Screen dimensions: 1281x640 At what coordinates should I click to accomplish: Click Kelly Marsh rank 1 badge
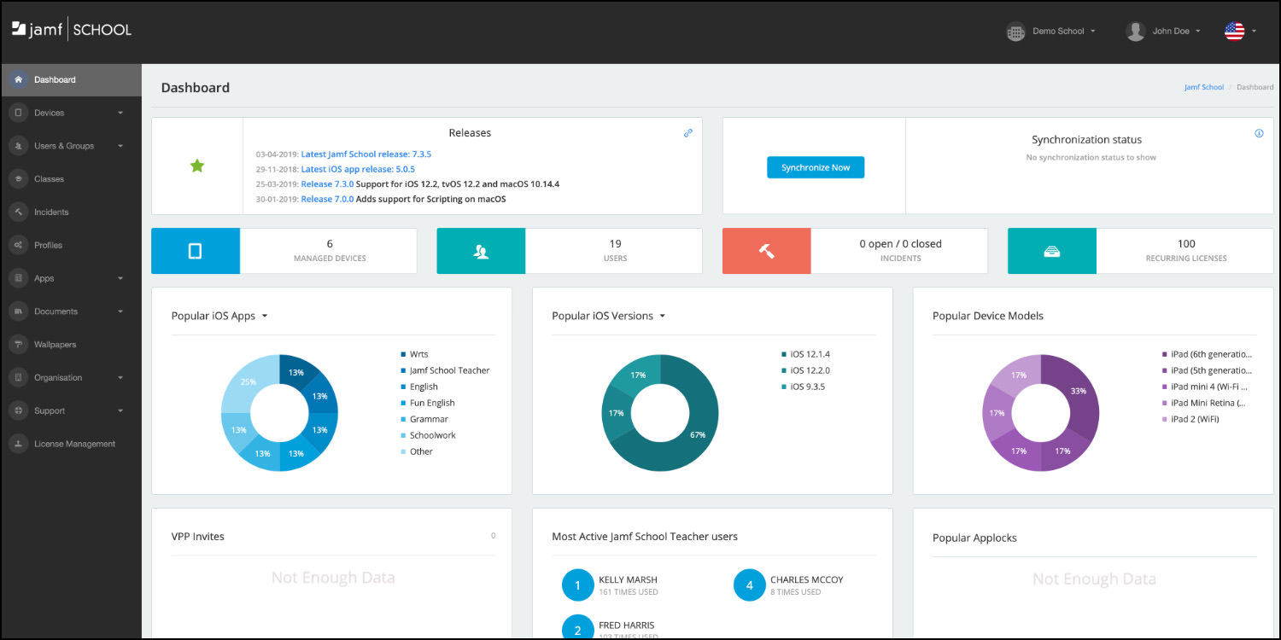click(x=577, y=585)
